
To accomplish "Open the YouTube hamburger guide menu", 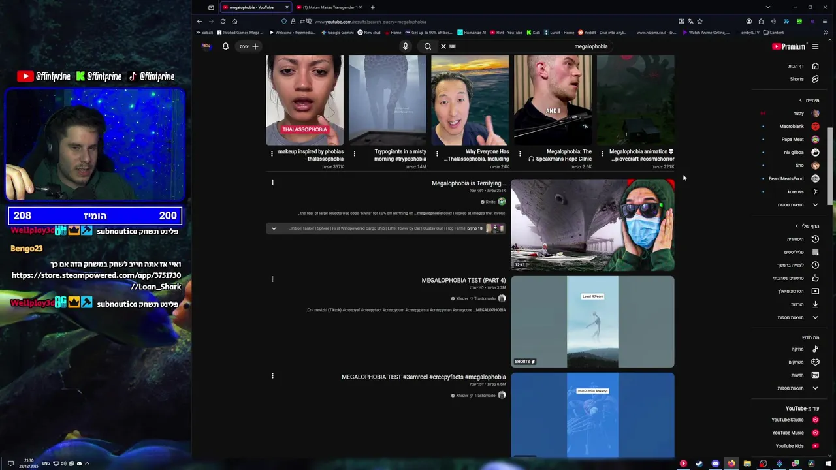I will tap(815, 46).
